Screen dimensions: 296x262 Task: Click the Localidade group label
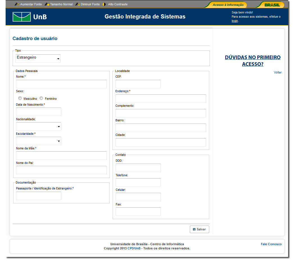coord(122,71)
